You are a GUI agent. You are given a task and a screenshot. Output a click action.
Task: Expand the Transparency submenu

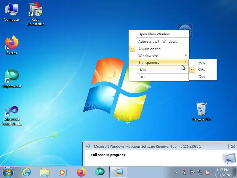coord(159,63)
